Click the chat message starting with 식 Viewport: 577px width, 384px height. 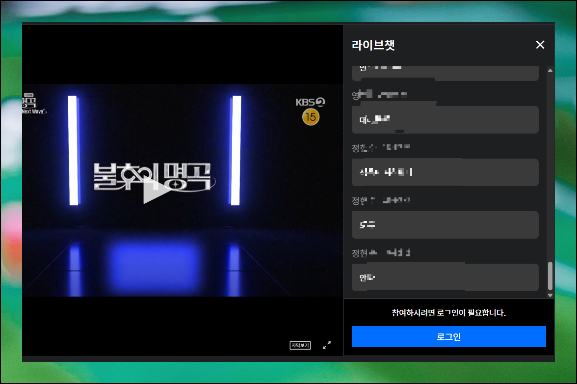click(x=445, y=172)
